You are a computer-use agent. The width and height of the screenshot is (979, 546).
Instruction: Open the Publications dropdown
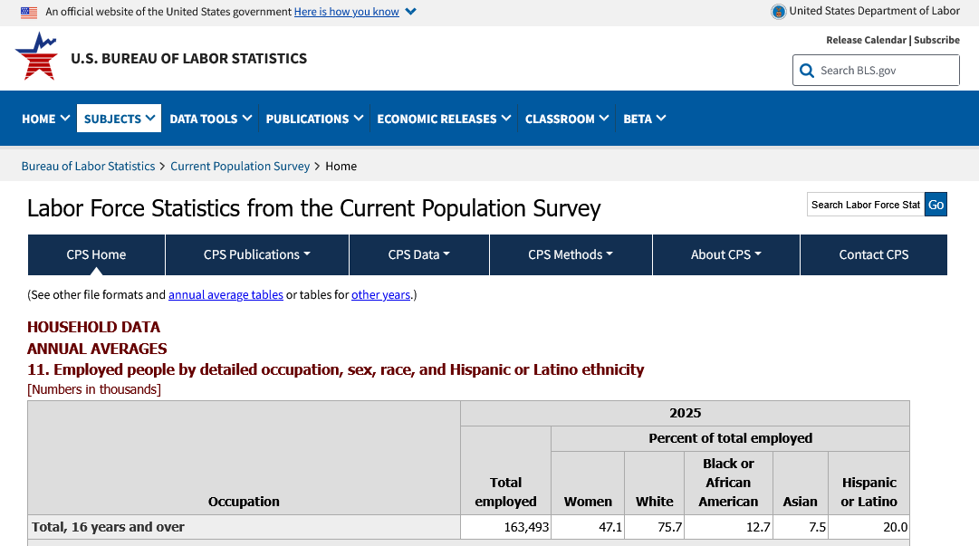tap(314, 119)
